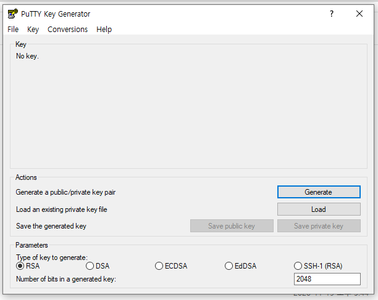378x300 pixels.
Task: Click 'Save the generated key' label
Action: pyautogui.click(x=51, y=226)
